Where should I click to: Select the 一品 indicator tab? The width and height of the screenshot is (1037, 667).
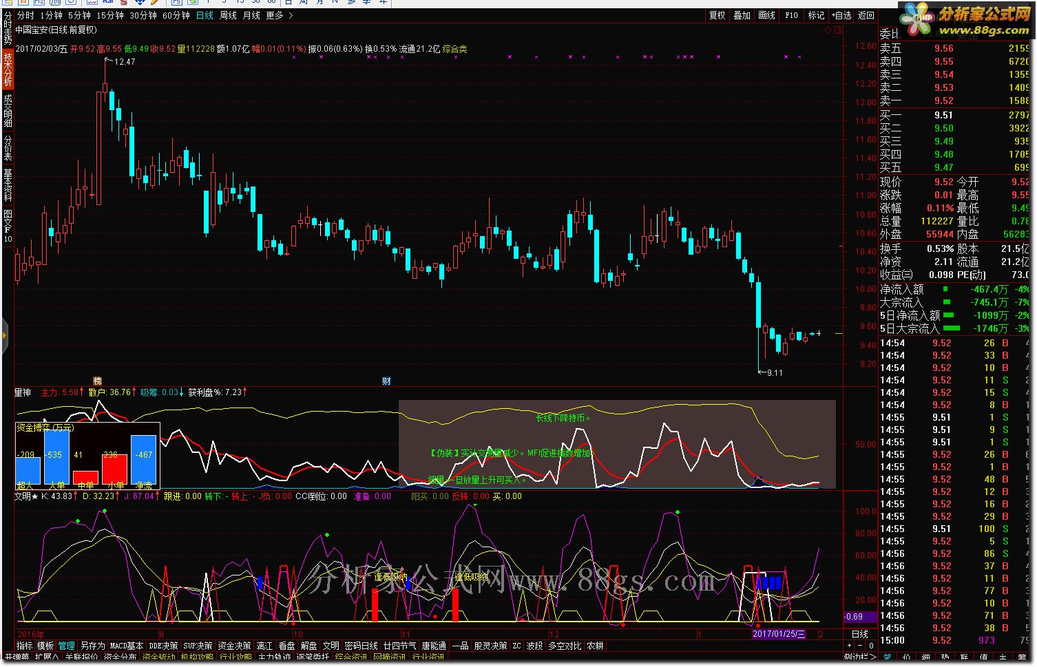tap(460, 646)
